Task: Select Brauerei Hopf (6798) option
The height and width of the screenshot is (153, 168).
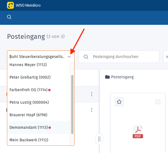Action: click(29, 115)
